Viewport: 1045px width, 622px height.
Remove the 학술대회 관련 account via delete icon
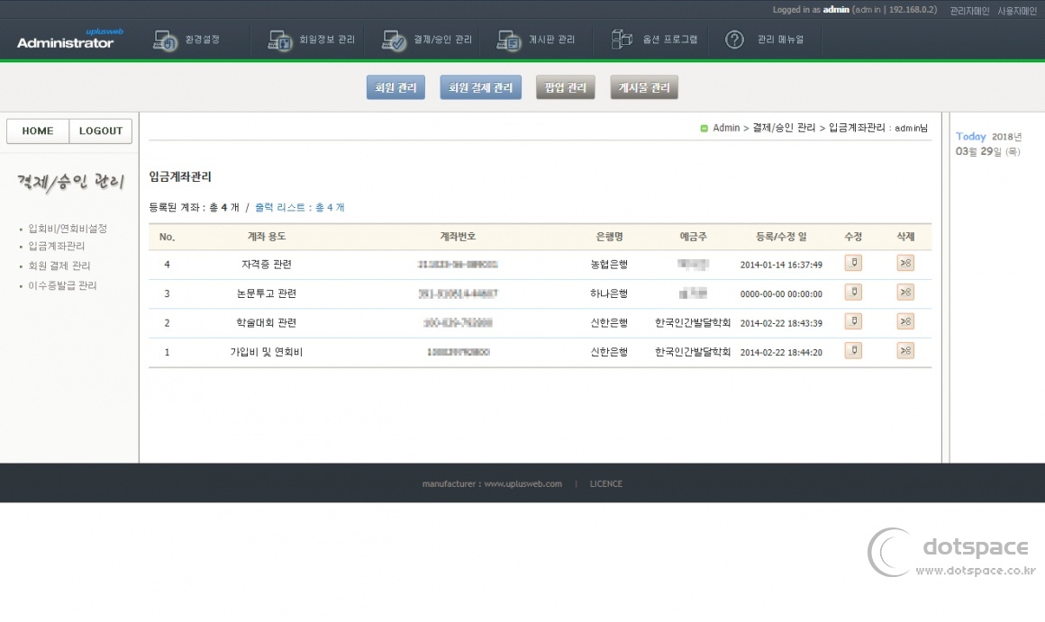click(905, 321)
